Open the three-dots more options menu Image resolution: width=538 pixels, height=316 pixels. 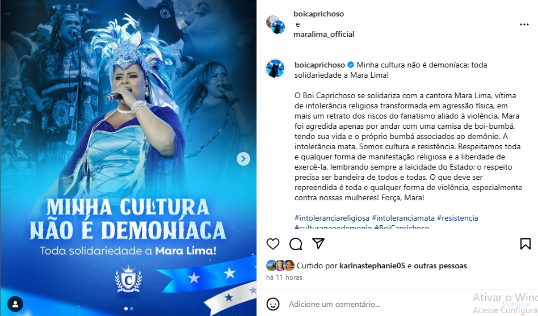click(x=524, y=24)
